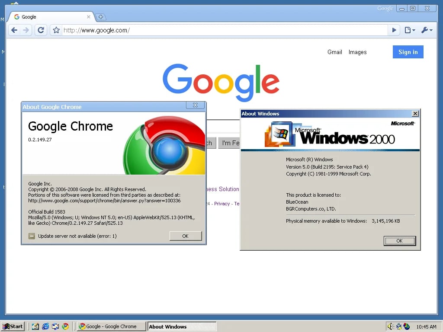
Task: Switch to Google - Google Chrome taskbar button
Action: pyautogui.click(x=112, y=327)
